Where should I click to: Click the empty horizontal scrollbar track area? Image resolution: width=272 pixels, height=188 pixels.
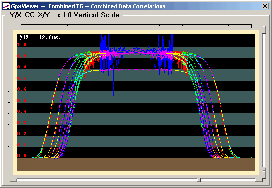click(107, 180)
